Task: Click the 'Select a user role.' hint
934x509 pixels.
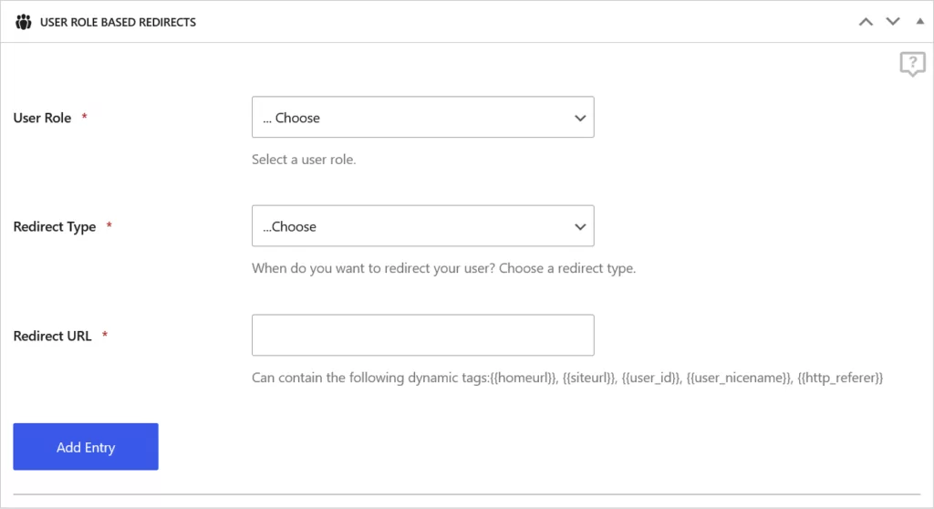Action: (304, 160)
